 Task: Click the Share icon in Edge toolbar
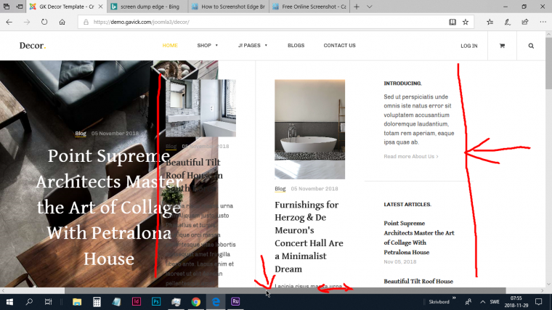pyautogui.click(x=525, y=22)
